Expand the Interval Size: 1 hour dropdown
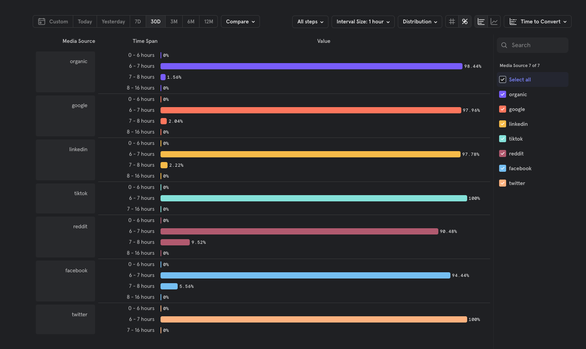This screenshot has width=586, height=349. pos(363,21)
